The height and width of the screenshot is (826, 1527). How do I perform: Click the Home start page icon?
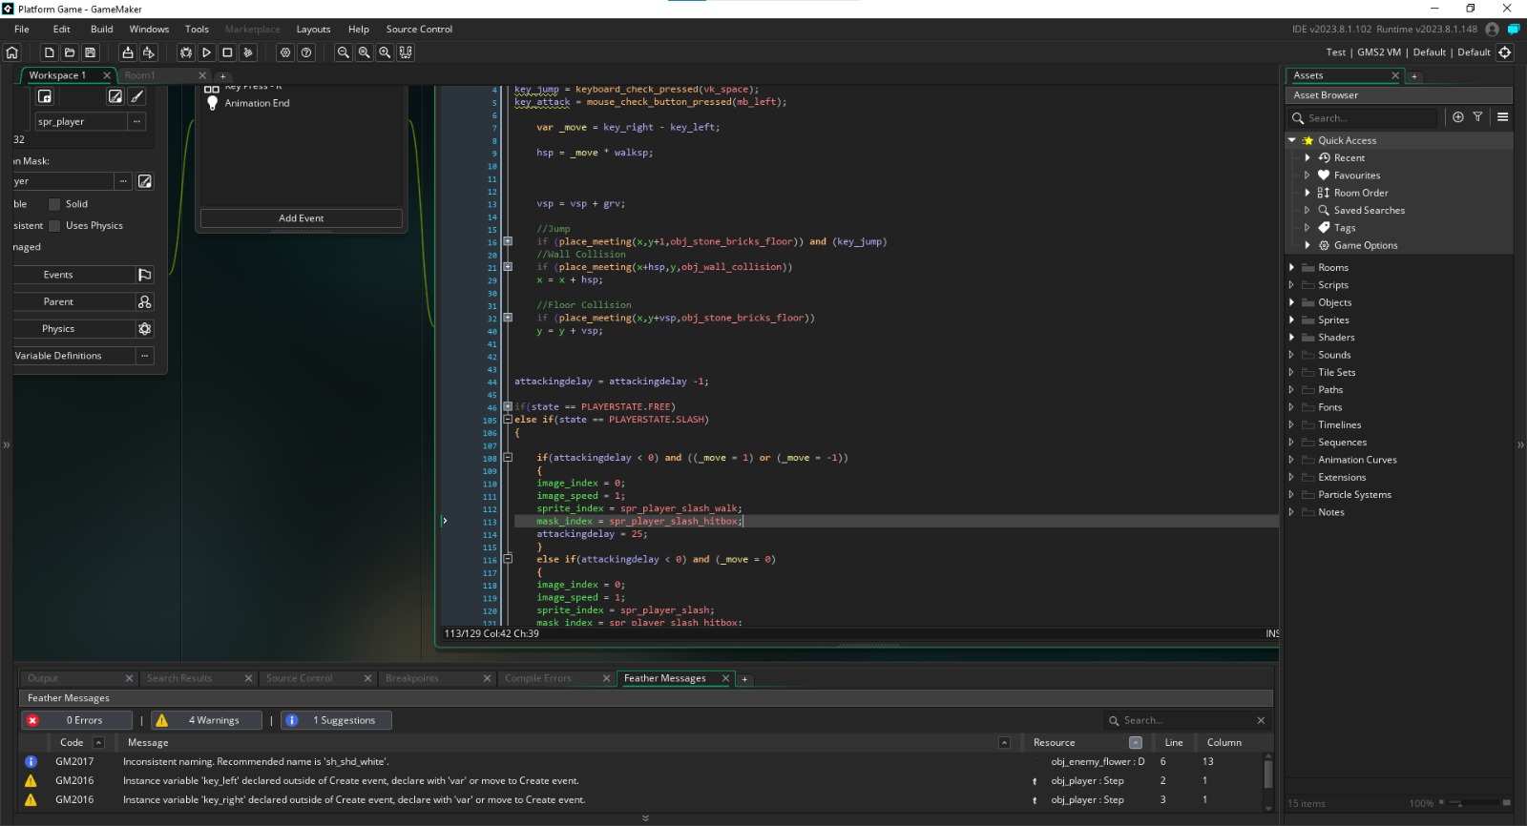pyautogui.click(x=12, y=52)
